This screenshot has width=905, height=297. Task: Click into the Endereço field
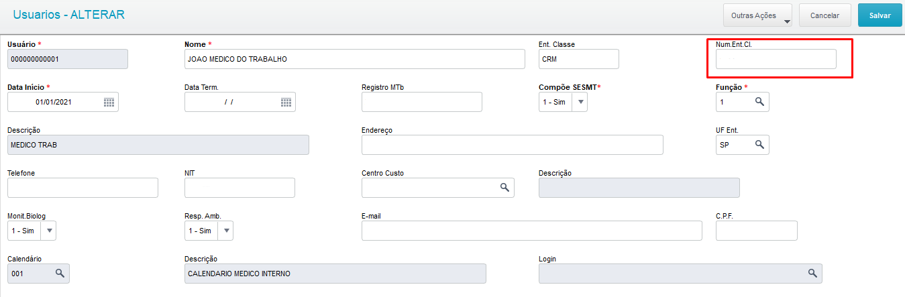coord(513,145)
